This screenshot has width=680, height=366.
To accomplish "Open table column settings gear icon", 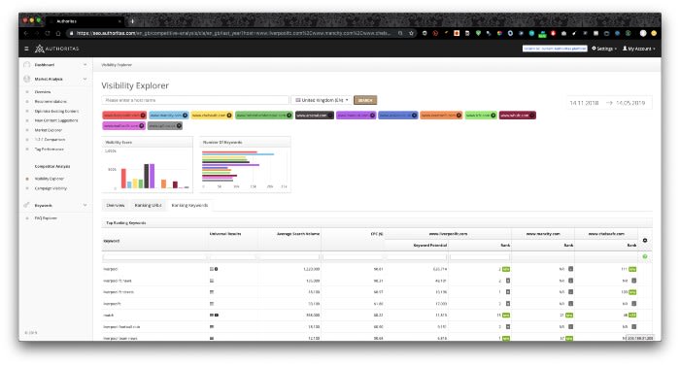I will click(645, 240).
